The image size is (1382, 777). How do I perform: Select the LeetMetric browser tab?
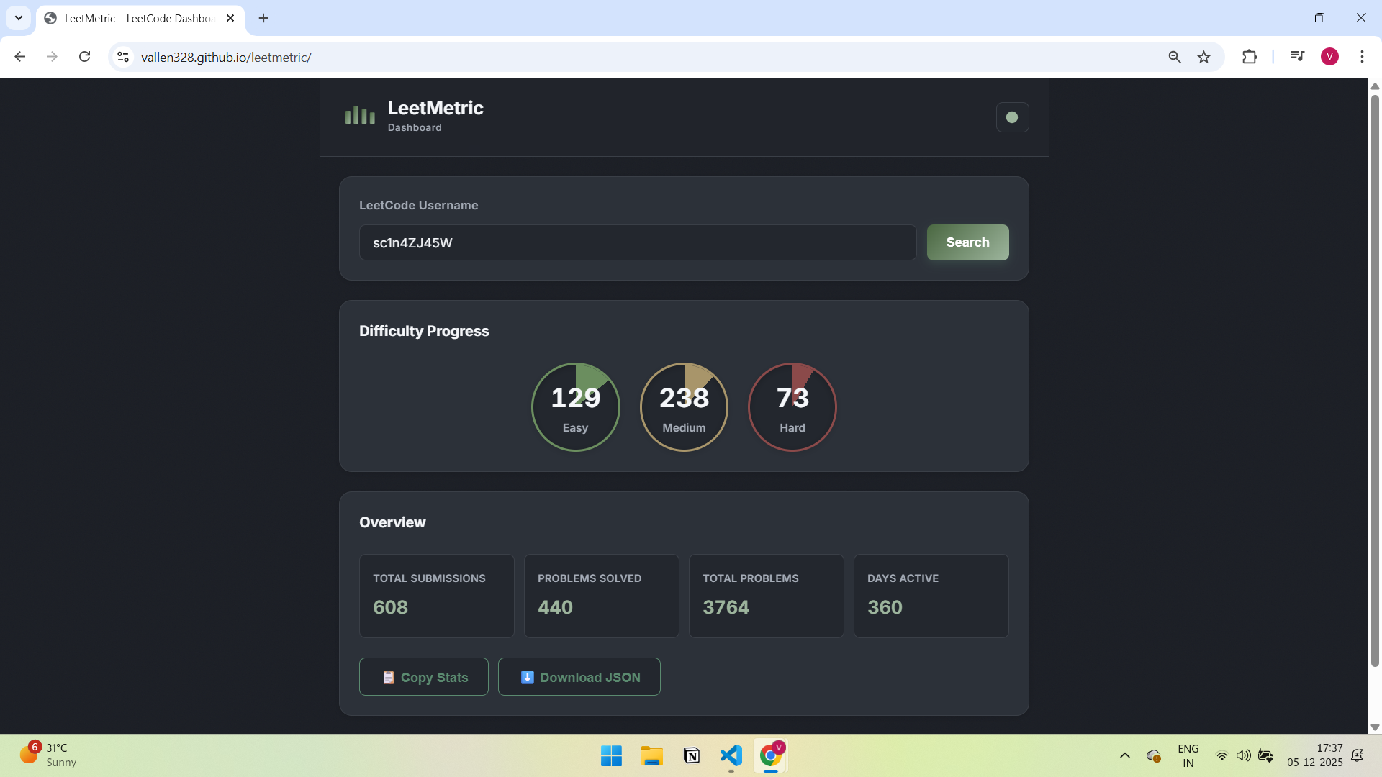click(x=137, y=18)
